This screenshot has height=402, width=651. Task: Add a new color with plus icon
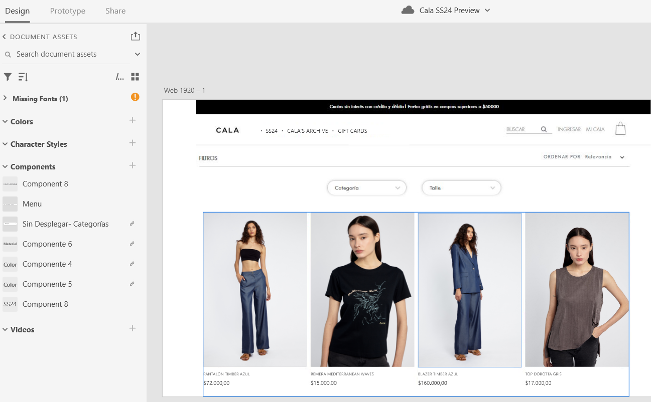(x=133, y=120)
